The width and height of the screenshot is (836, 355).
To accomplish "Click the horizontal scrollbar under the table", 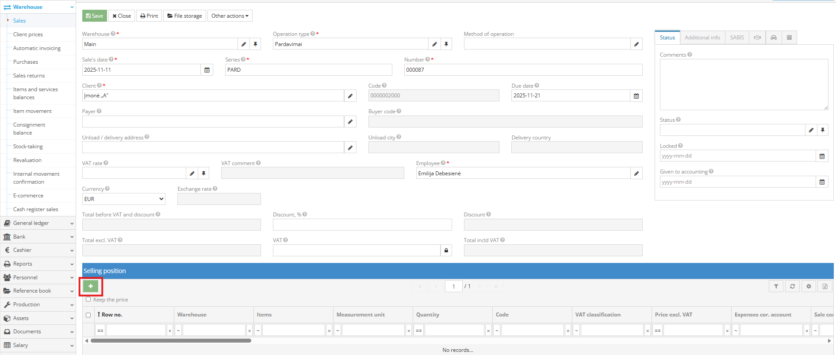I will (x=171, y=341).
